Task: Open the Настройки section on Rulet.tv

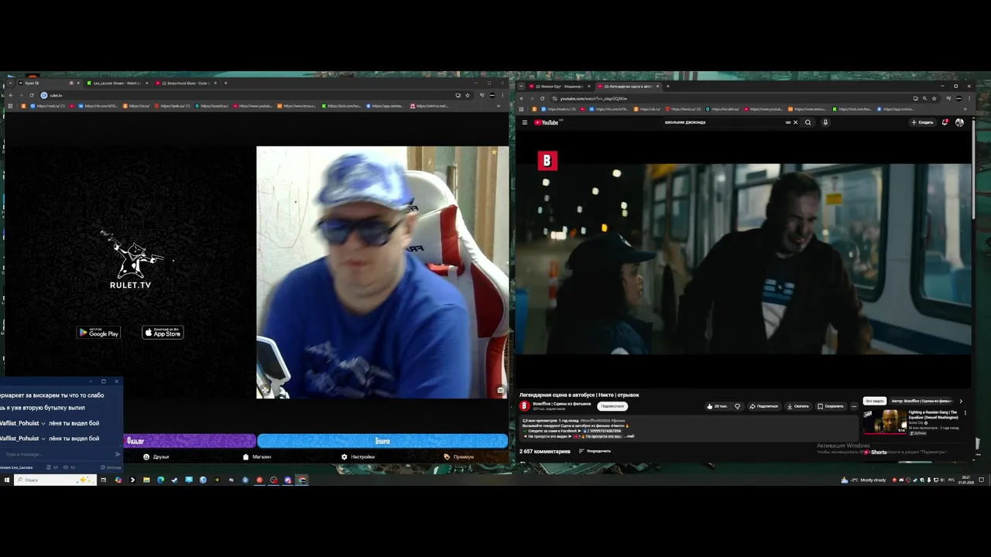Action: tap(358, 457)
